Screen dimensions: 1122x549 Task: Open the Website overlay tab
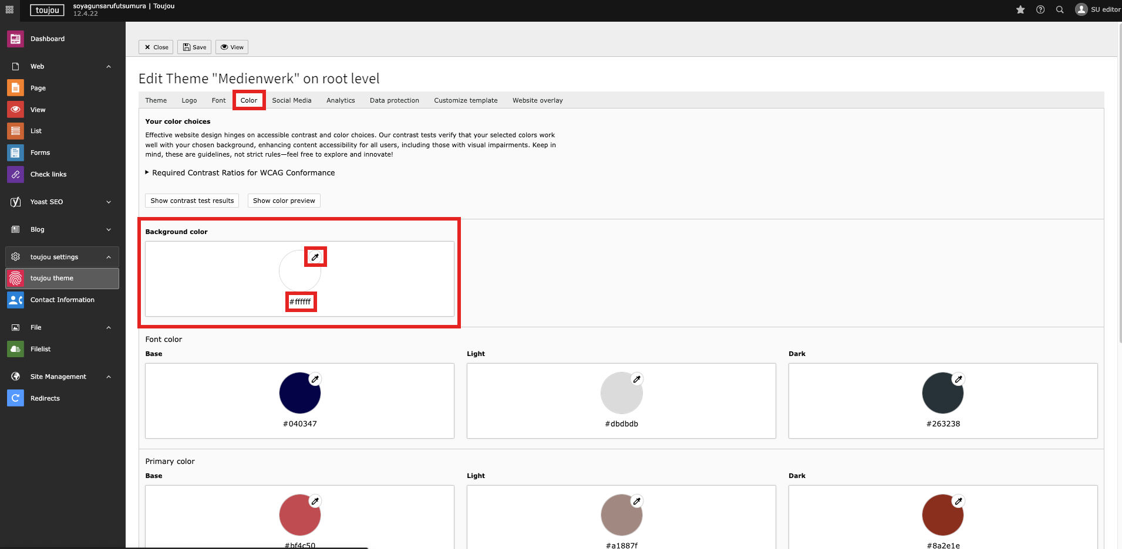pyautogui.click(x=537, y=100)
